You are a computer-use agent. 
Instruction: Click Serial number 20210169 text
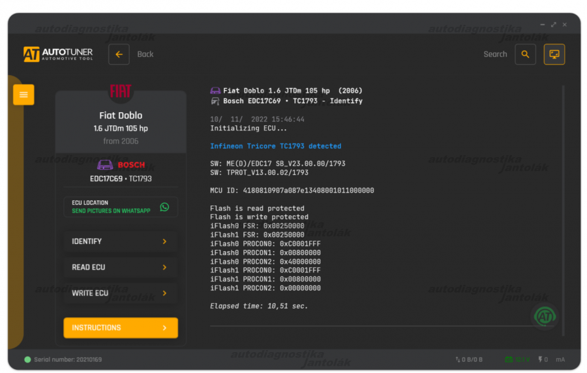[68, 359]
